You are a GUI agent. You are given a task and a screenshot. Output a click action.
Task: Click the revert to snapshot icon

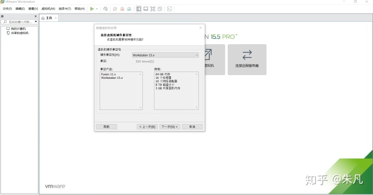point(122,9)
